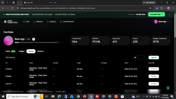Open File Explorer from the taskbar
Viewport: 176px width, 99px height.
[x=53, y=96]
